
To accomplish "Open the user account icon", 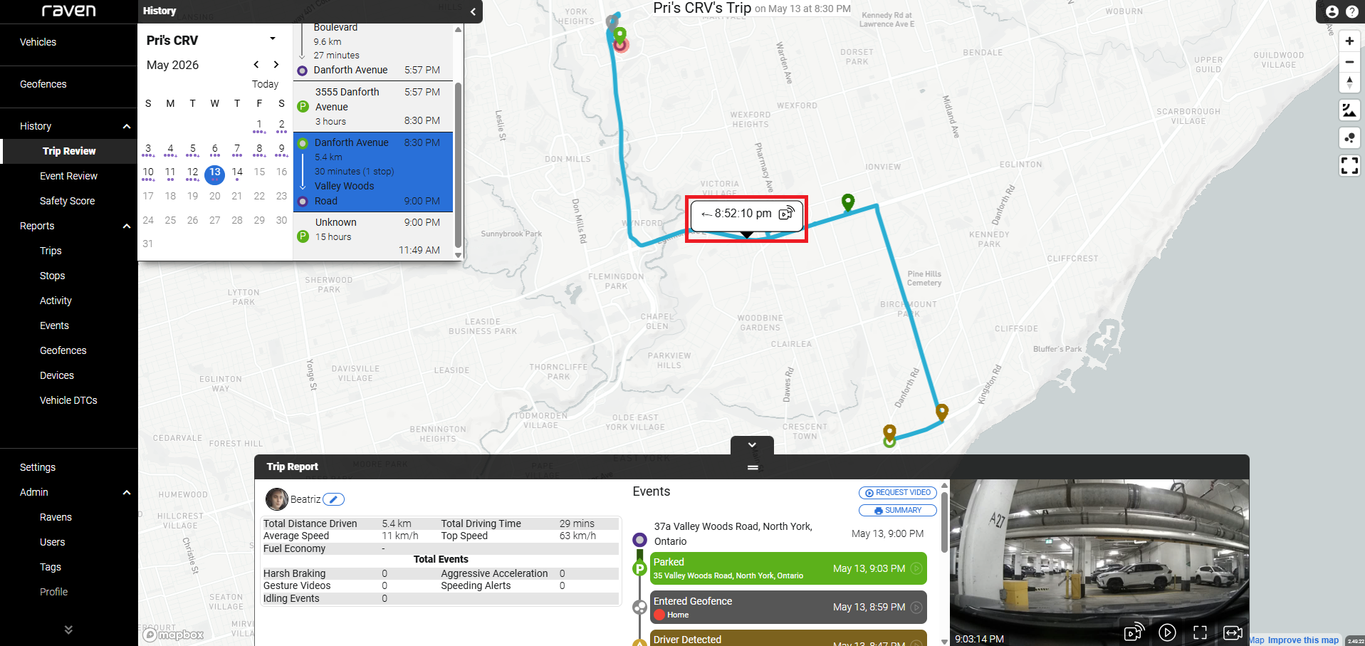I will pyautogui.click(x=1332, y=11).
